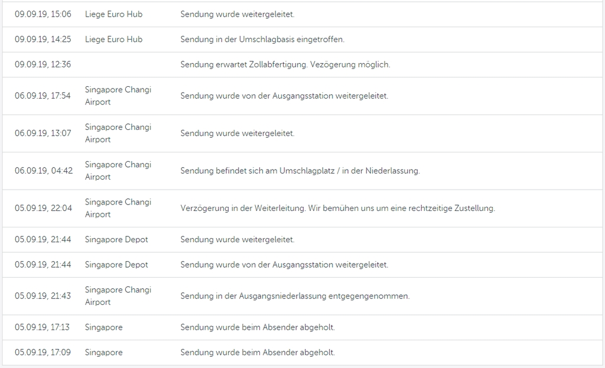
Task: Click Singapore location in the 17:09 row
Action: (103, 353)
